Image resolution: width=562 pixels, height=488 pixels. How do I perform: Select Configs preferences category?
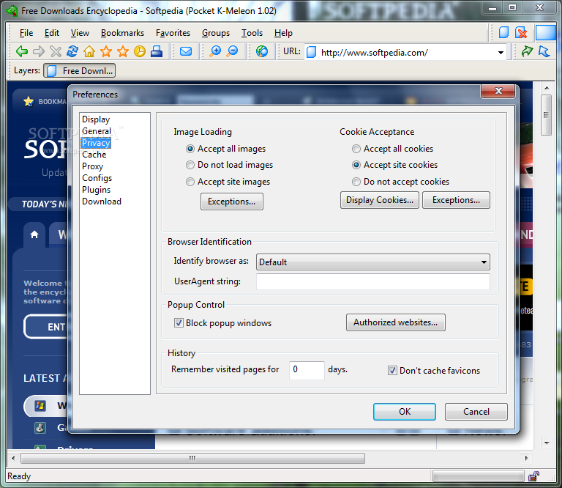pyautogui.click(x=97, y=178)
